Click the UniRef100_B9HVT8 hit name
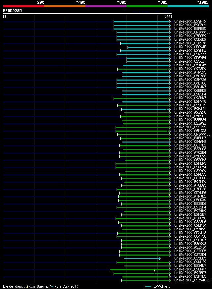This screenshot has height=289, width=212. coord(190,101)
